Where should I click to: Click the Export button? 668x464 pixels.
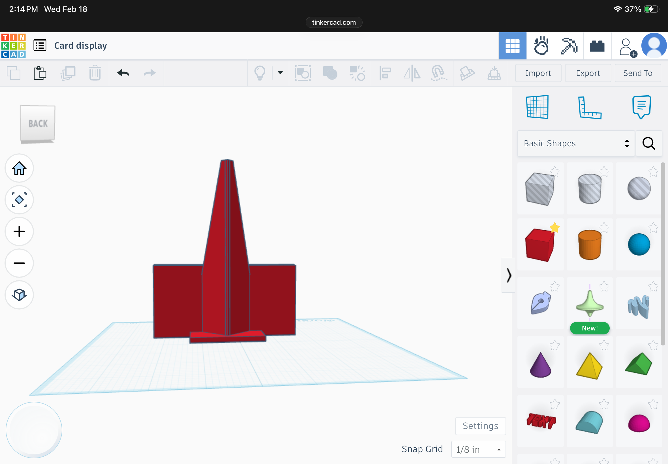(588, 73)
